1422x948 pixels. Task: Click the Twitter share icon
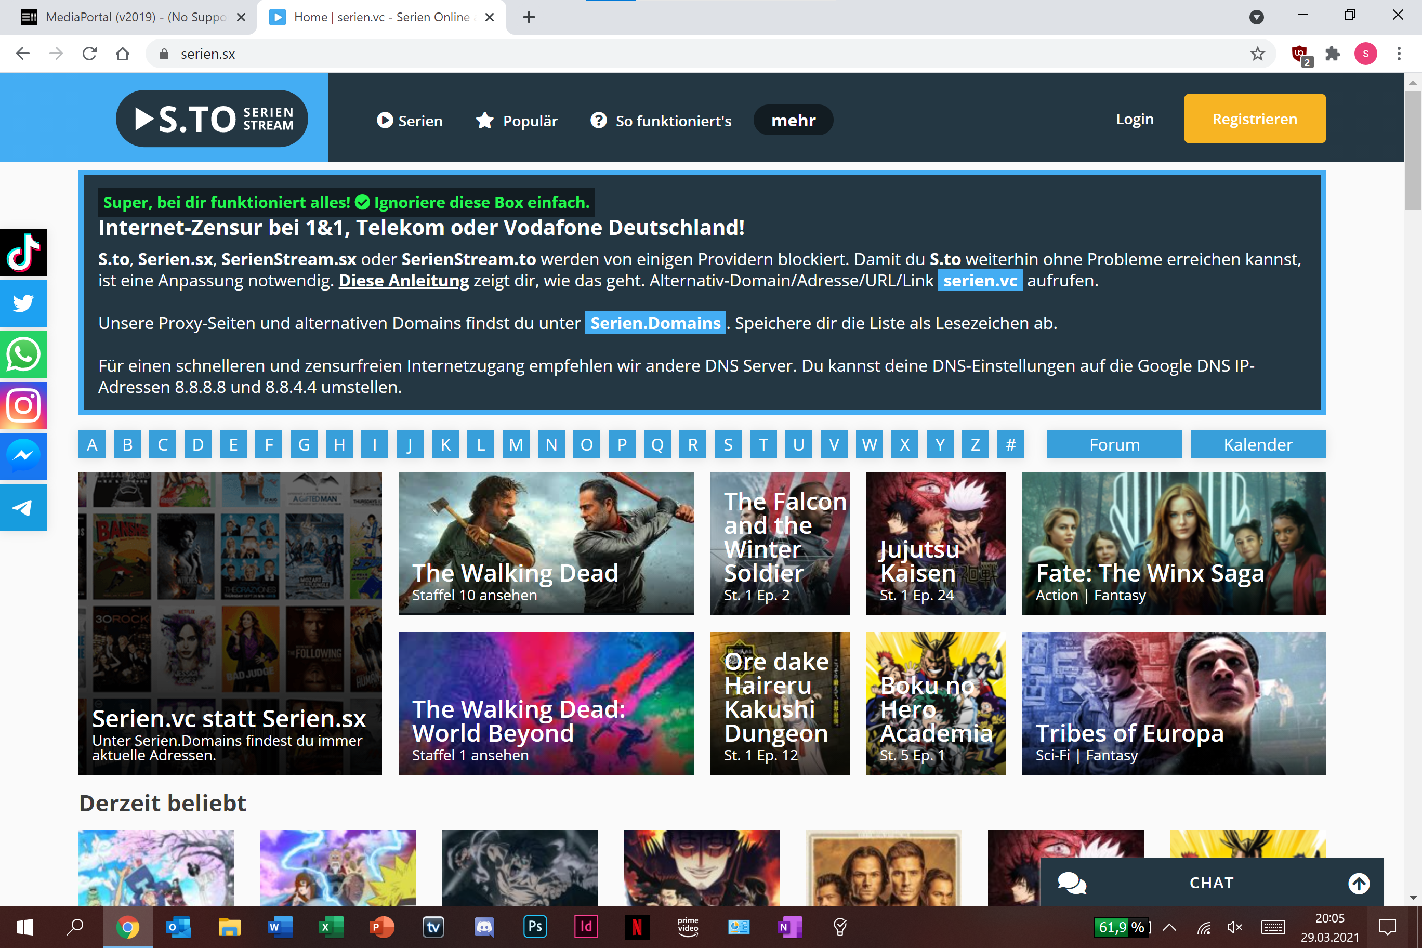point(23,303)
